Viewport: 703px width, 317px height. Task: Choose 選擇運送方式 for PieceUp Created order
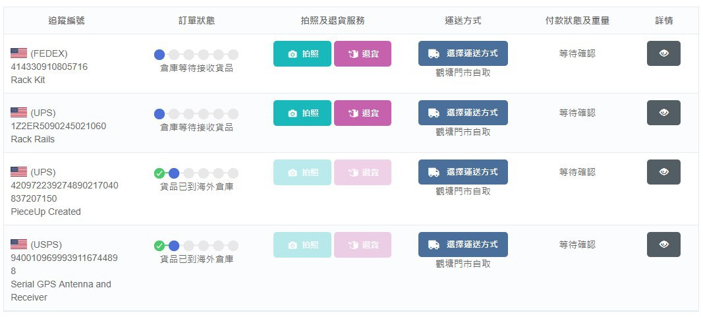pos(463,172)
